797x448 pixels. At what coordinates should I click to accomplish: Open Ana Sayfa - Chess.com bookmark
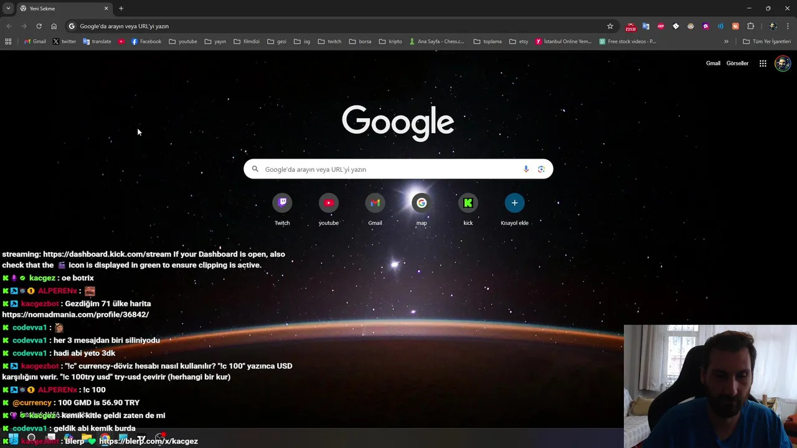[x=437, y=42]
